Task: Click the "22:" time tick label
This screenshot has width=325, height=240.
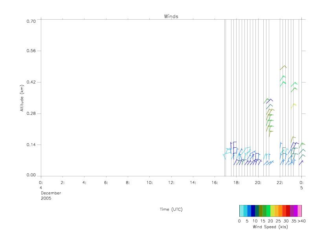Action: coord(280,183)
